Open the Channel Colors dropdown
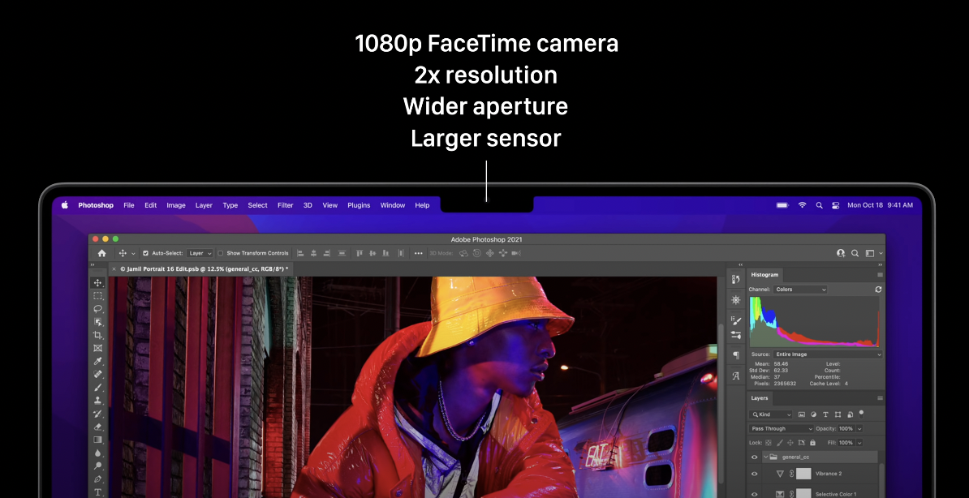Viewport: 969px width, 498px height. coord(800,290)
